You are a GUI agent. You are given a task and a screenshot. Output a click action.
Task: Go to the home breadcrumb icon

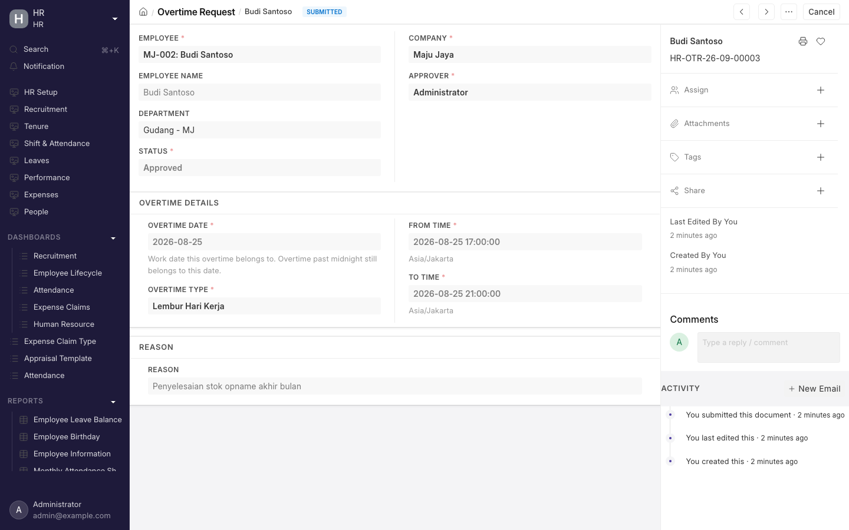click(143, 12)
